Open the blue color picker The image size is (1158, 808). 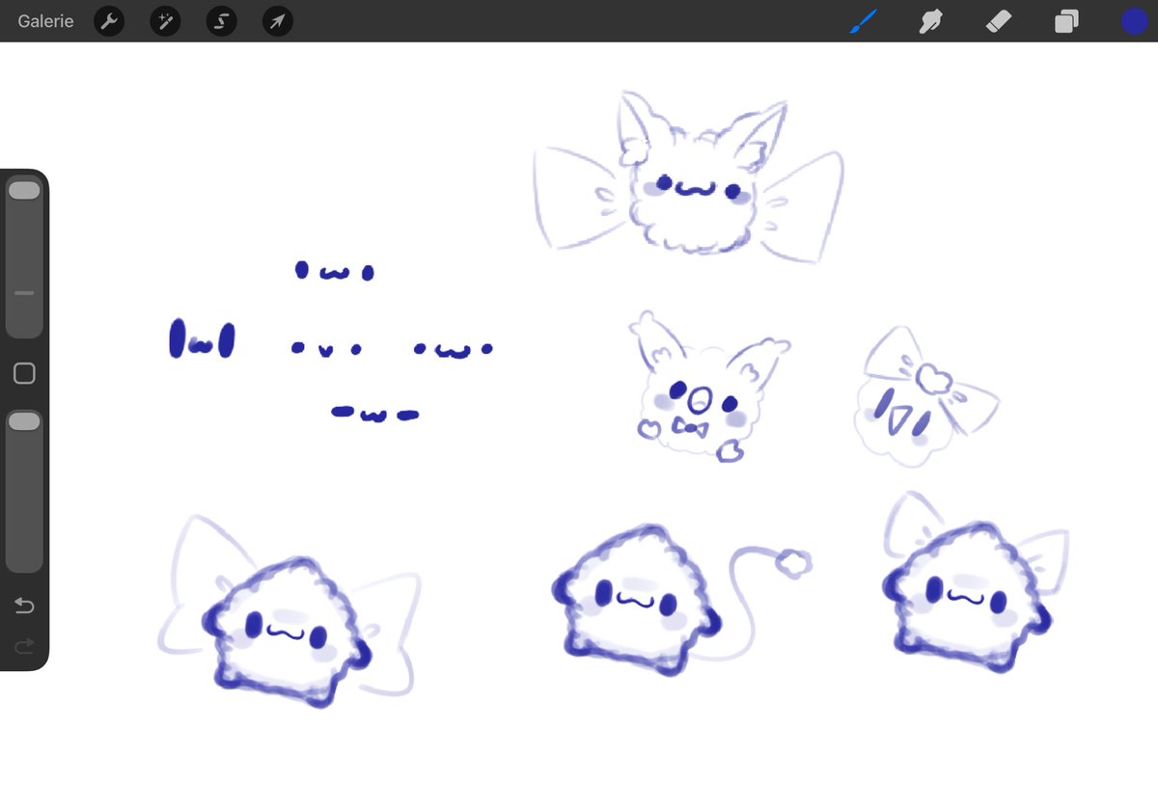pos(1134,21)
